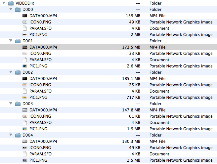Click the 2.6 MB PIC1.PNG image icon
The width and height of the screenshot is (217, 164).
[x=25, y=66]
